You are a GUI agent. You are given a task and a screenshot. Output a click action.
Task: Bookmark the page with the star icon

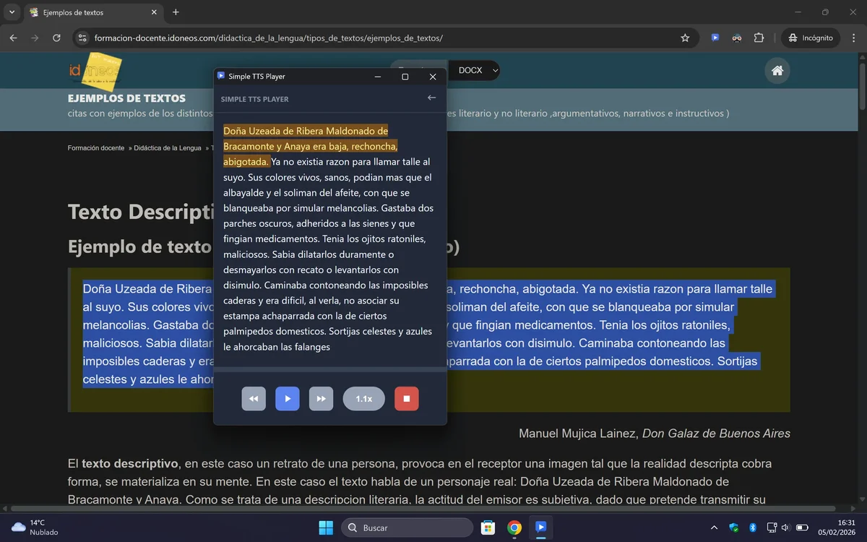[684, 38]
